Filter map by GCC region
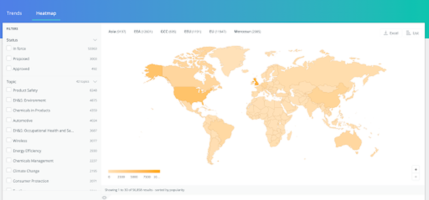 [168, 32]
